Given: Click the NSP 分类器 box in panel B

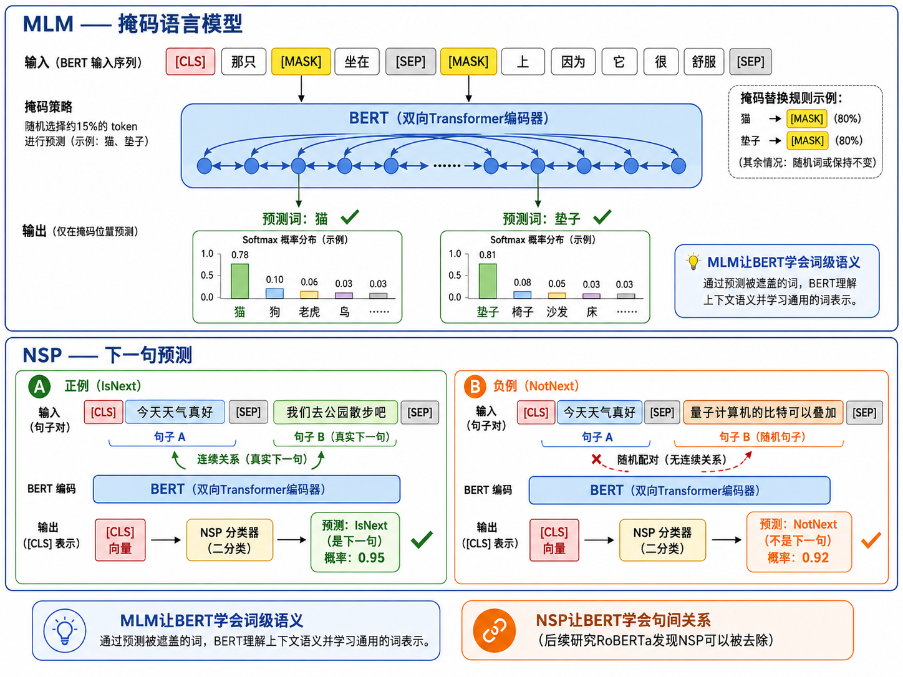Looking at the screenshot, I should tap(662, 540).
